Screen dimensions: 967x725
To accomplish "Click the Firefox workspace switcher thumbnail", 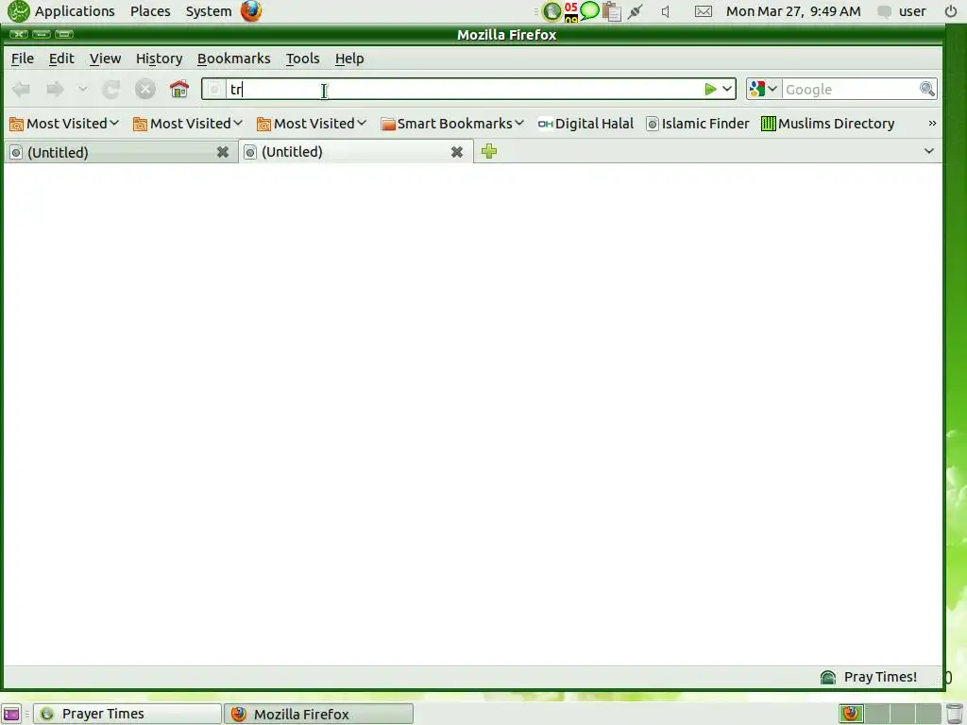I will coord(851,714).
